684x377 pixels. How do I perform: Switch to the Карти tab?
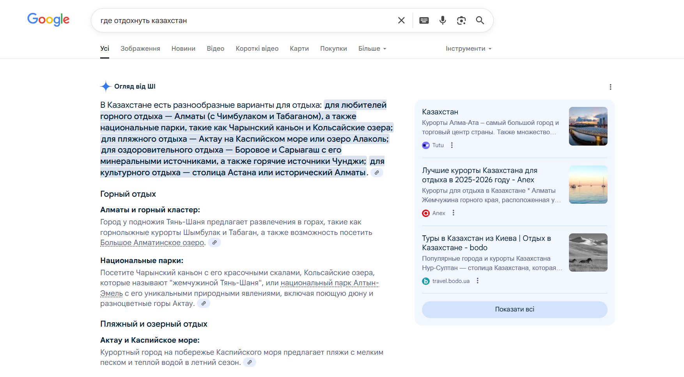(x=299, y=49)
